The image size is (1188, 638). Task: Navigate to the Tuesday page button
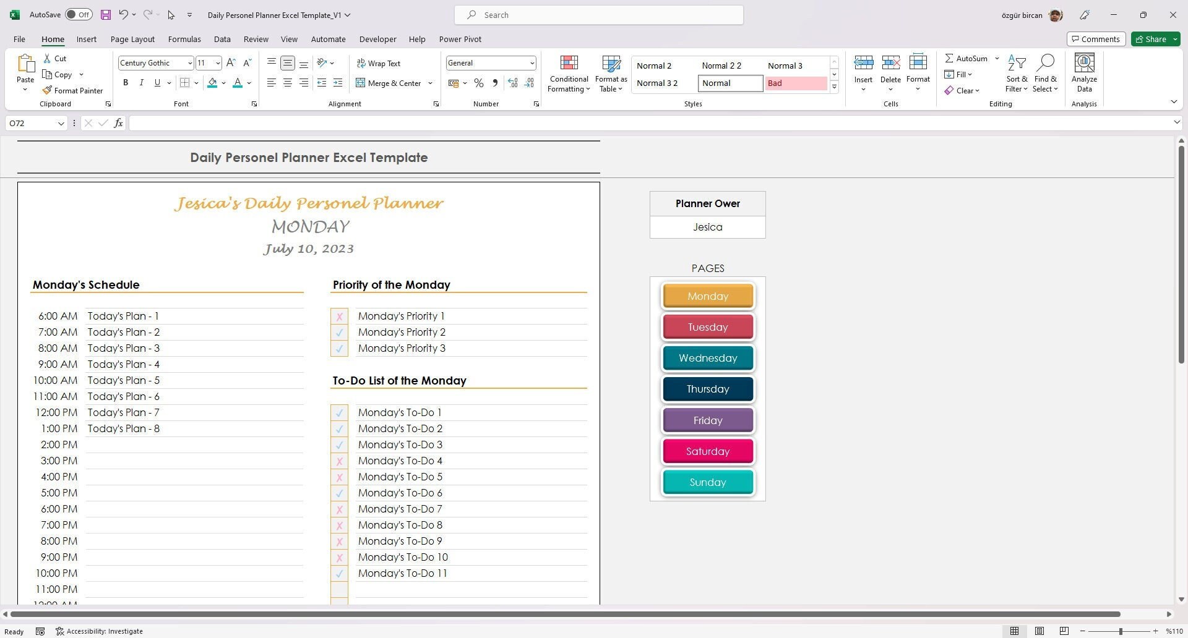click(x=707, y=326)
